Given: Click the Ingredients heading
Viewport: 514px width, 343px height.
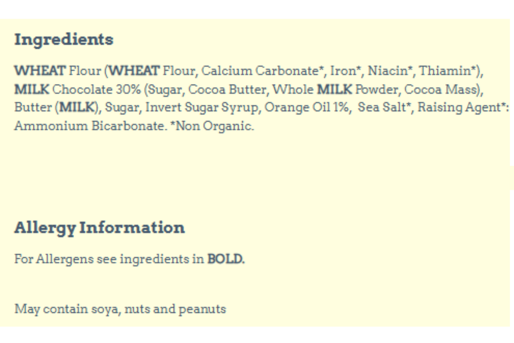Looking at the screenshot, I should (x=64, y=40).
